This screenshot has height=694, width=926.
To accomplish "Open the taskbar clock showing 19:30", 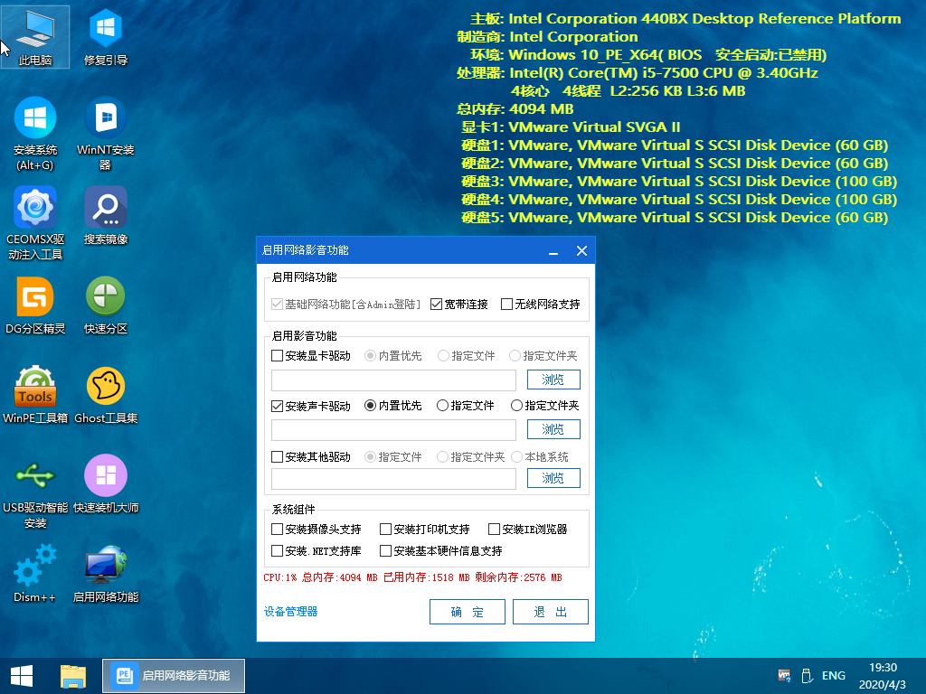I will pyautogui.click(x=883, y=676).
